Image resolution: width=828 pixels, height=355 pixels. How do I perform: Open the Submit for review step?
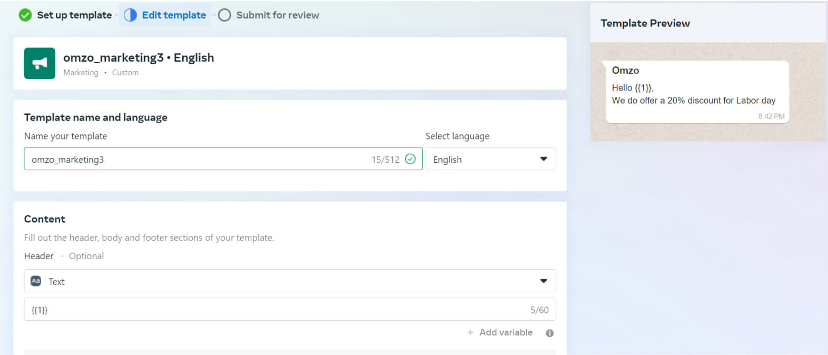click(278, 15)
